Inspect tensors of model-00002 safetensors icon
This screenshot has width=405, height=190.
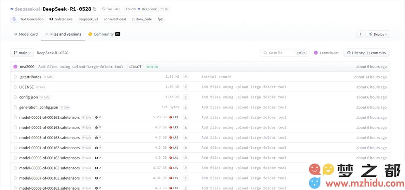coord(98,128)
